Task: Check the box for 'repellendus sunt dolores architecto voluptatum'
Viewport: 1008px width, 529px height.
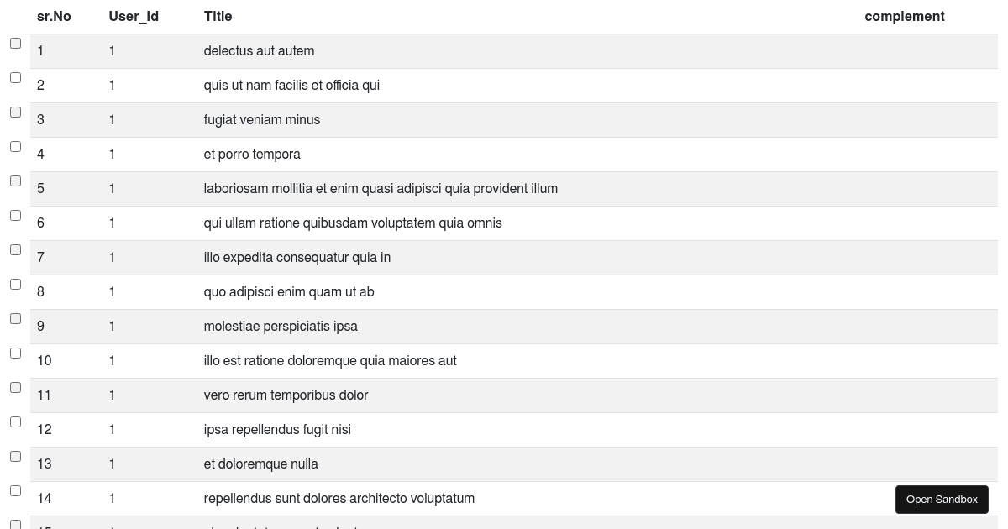Action: [x=15, y=490]
